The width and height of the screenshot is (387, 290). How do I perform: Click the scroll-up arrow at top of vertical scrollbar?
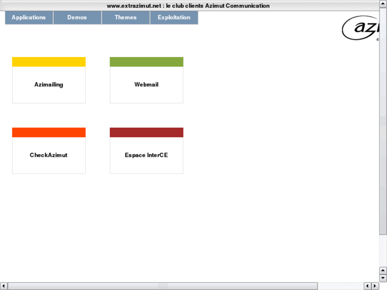383,4
